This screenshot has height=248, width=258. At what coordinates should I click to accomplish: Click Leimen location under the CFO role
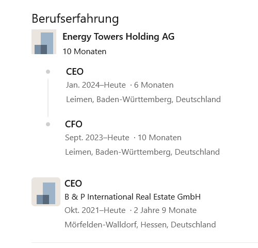[142, 152]
